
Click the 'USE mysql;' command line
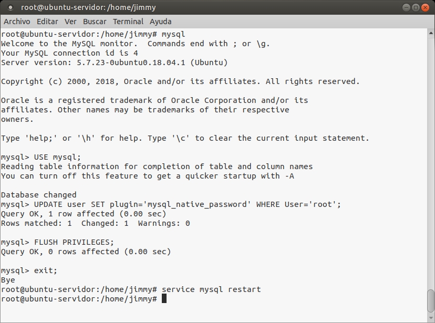tap(57, 157)
